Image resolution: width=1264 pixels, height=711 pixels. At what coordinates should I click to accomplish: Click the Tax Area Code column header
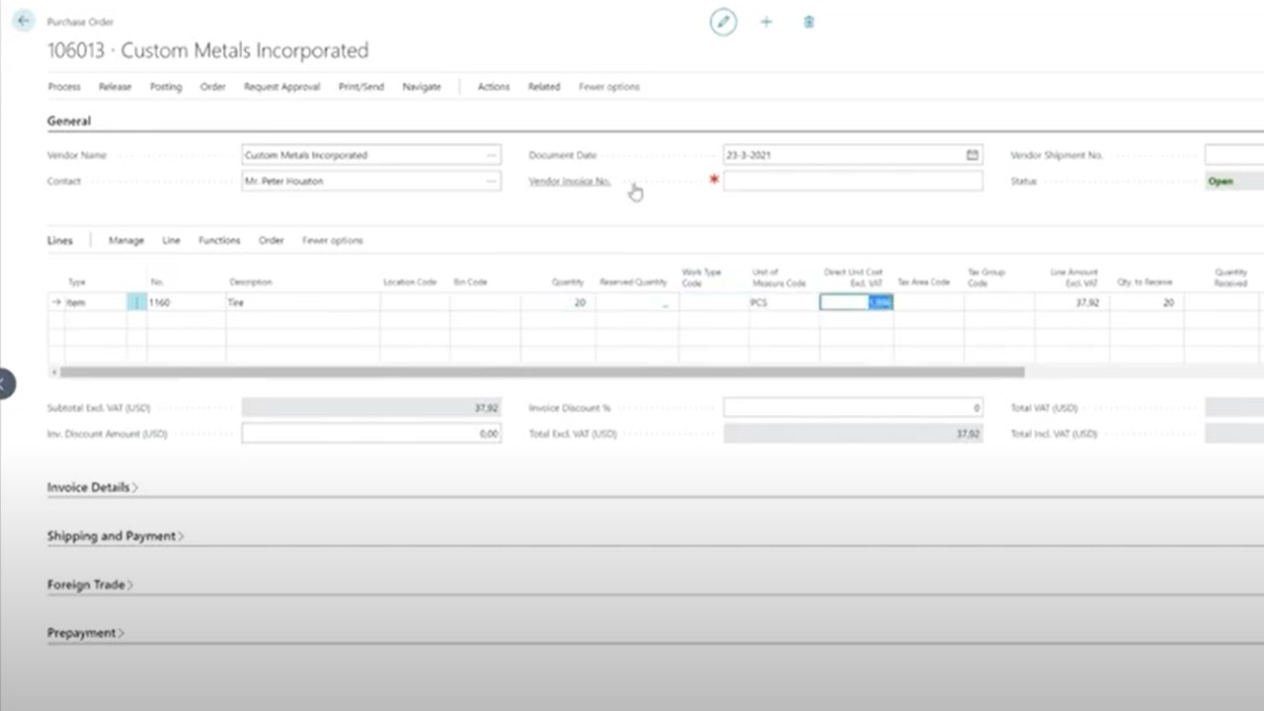click(x=923, y=282)
